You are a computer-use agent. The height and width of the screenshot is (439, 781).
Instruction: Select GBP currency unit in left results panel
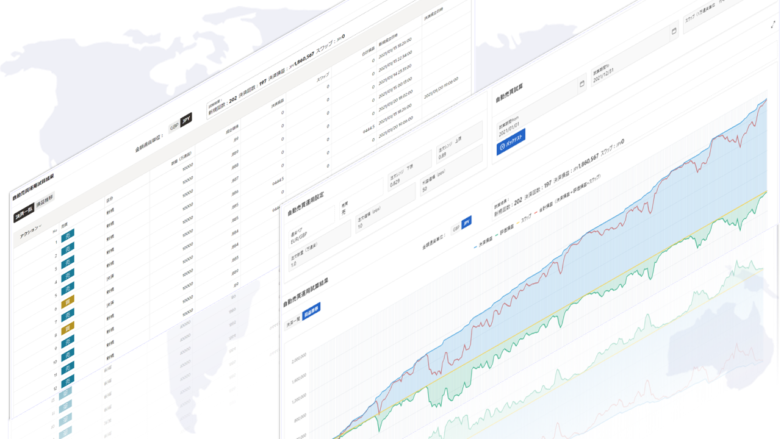[x=174, y=126]
